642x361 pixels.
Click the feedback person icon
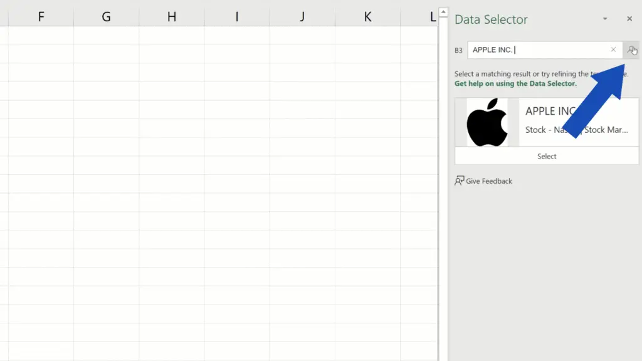pos(459,180)
